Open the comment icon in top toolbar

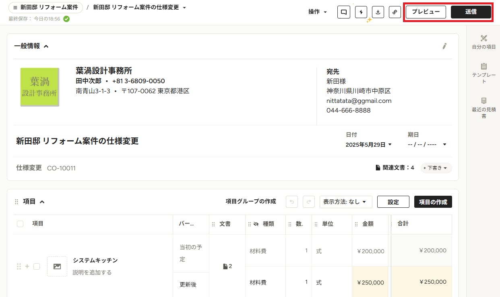[x=343, y=12]
